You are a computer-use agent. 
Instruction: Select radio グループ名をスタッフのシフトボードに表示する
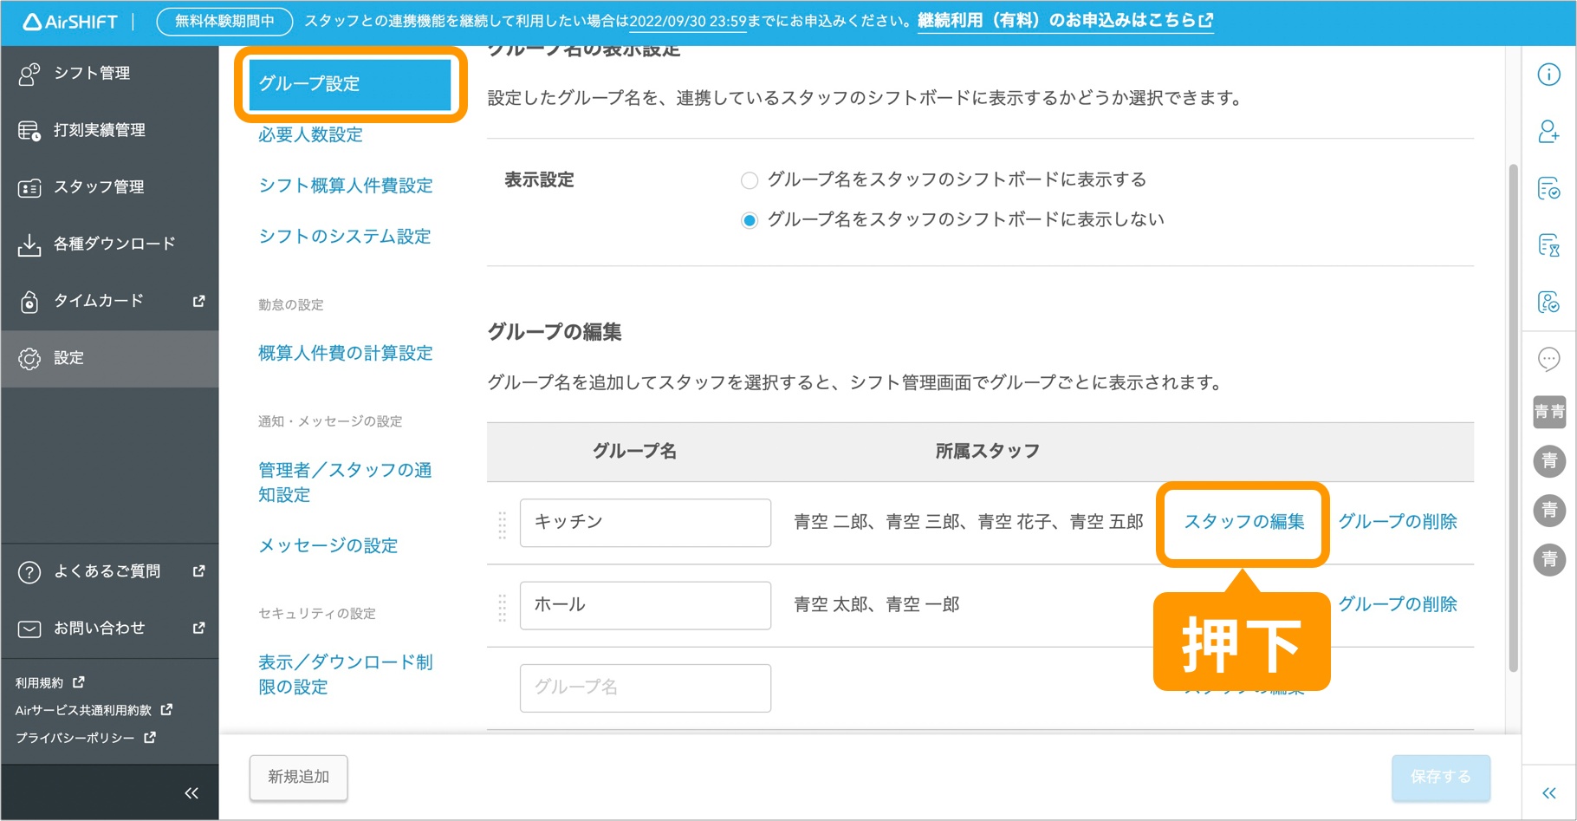[x=750, y=179]
